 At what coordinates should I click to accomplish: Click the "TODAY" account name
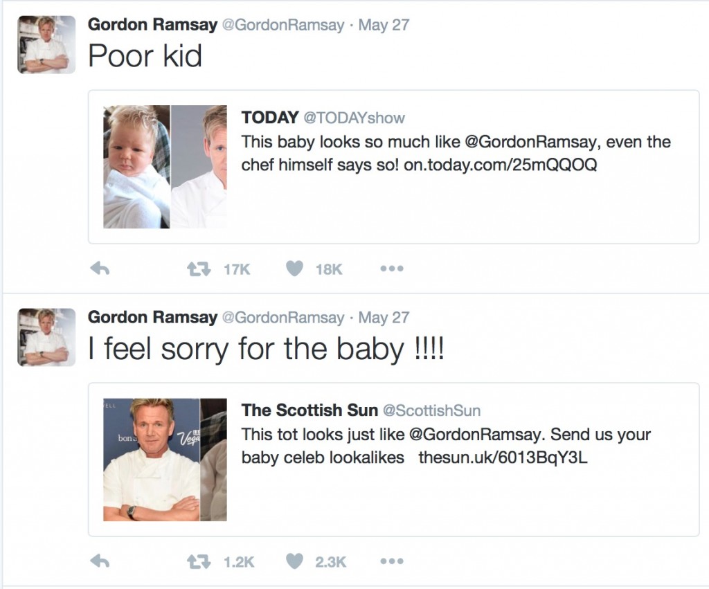(x=270, y=118)
